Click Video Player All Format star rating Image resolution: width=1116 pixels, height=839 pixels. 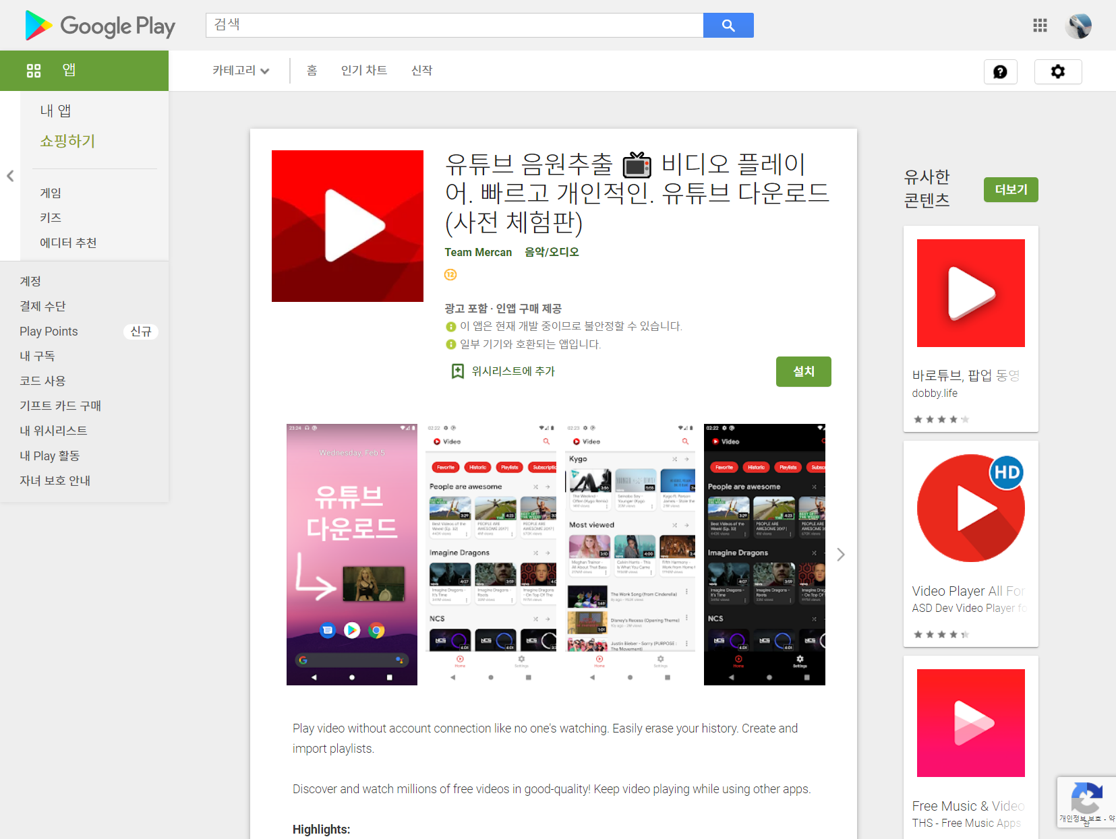(x=941, y=634)
